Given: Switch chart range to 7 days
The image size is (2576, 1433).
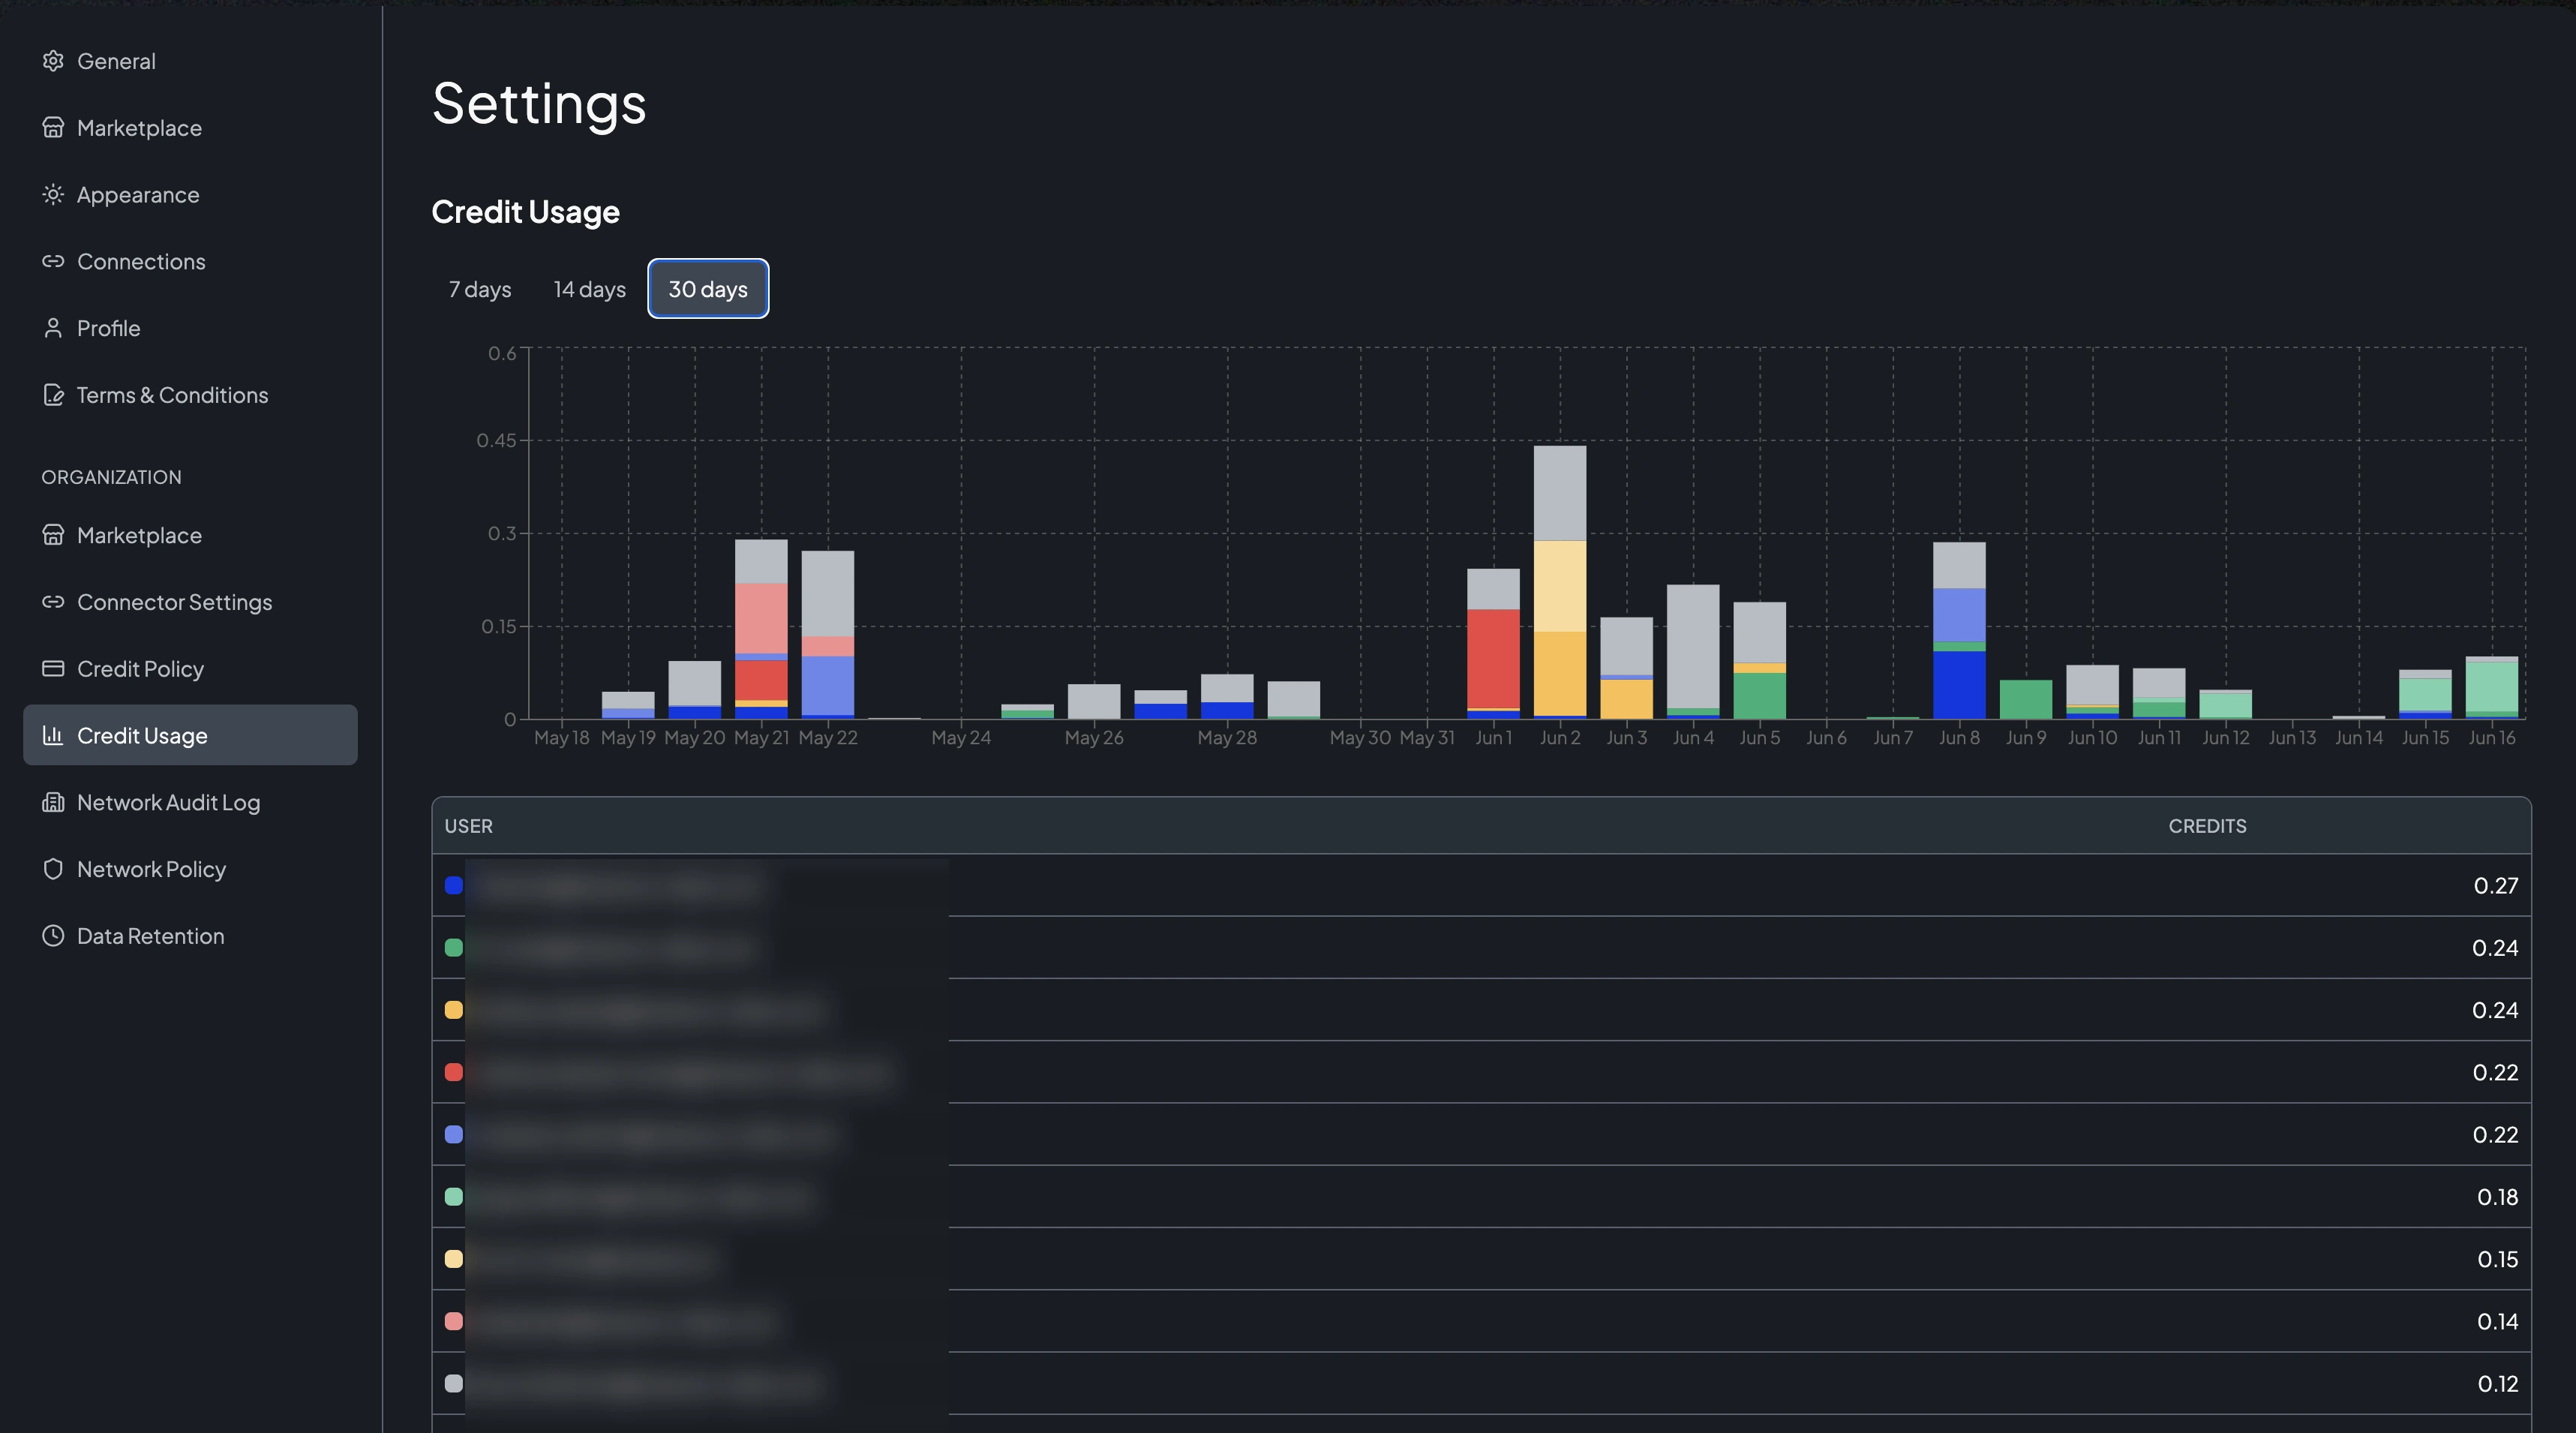Looking at the screenshot, I should (480, 289).
